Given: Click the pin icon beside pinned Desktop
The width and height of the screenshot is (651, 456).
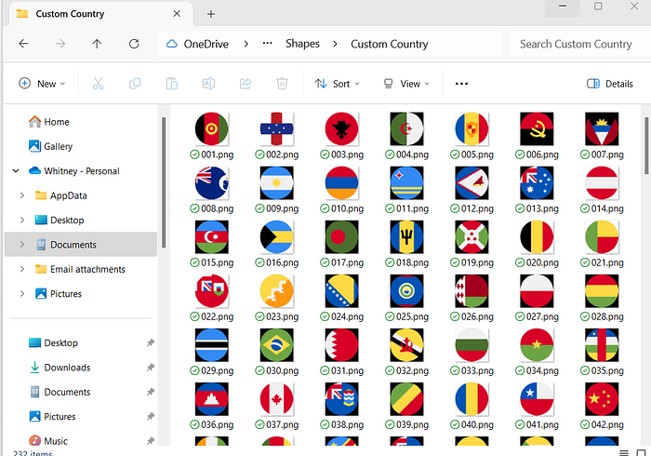Looking at the screenshot, I should [x=151, y=343].
